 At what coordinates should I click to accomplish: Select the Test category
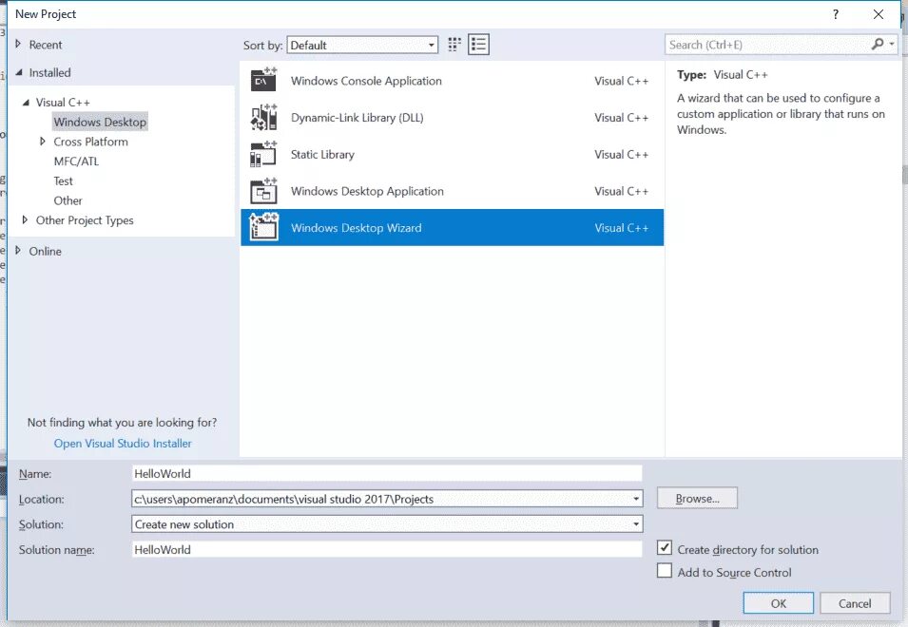[63, 181]
